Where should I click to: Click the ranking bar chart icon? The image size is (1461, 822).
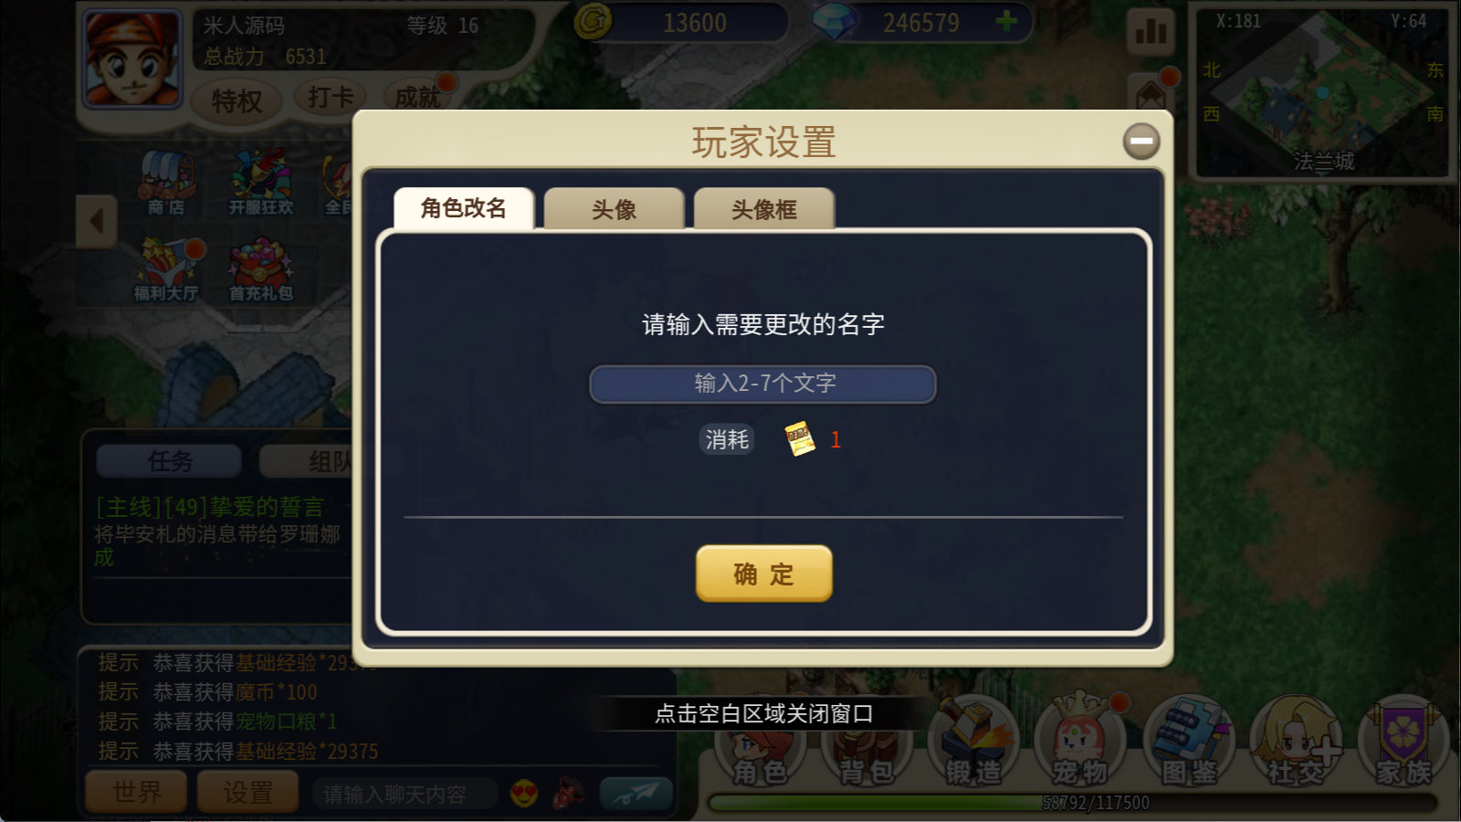[1151, 33]
